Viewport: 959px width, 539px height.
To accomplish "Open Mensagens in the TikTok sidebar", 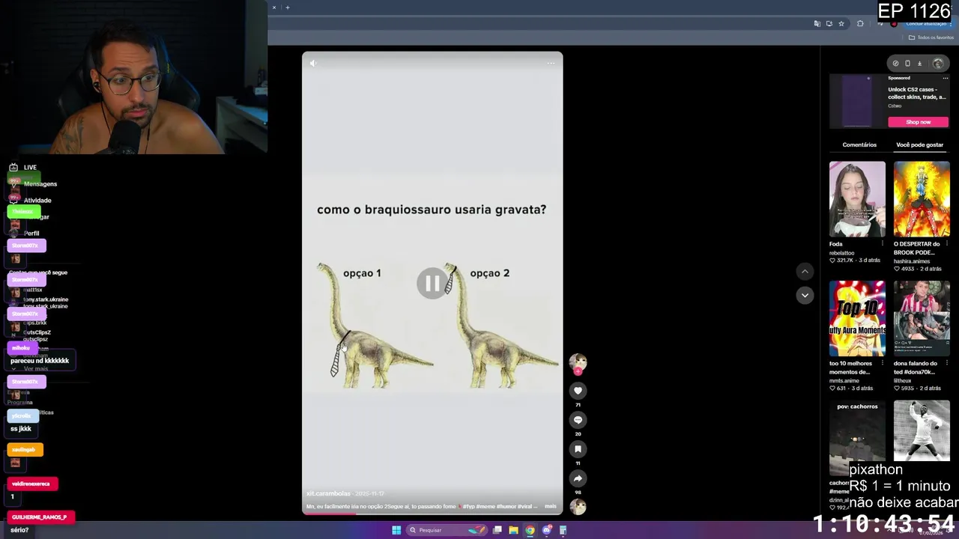I will pyautogui.click(x=40, y=184).
